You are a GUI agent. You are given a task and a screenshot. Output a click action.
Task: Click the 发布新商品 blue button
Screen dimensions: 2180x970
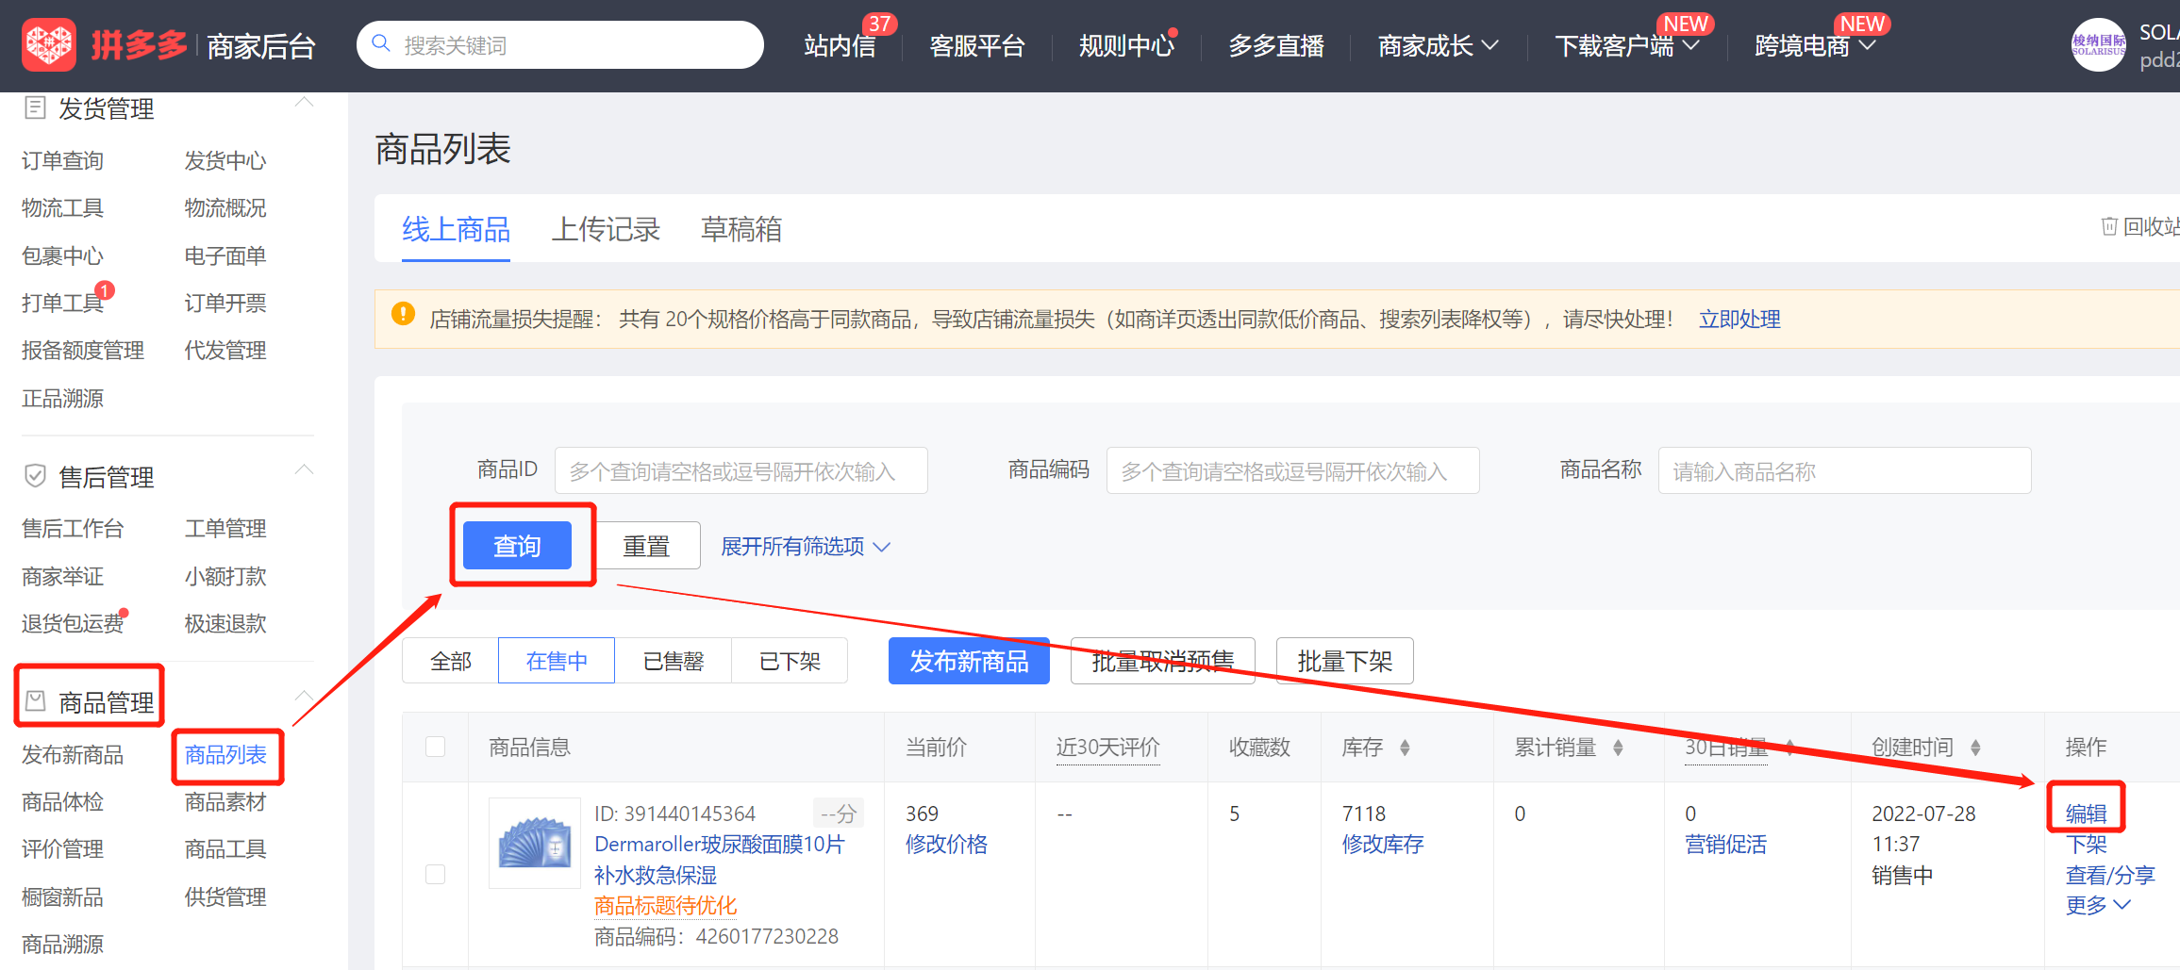(x=969, y=661)
